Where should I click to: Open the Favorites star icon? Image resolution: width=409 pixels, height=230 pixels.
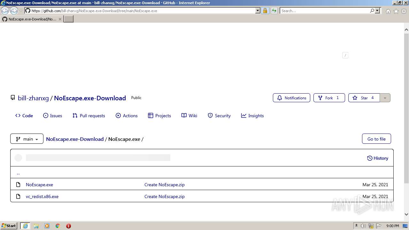pyautogui.click(x=396, y=11)
